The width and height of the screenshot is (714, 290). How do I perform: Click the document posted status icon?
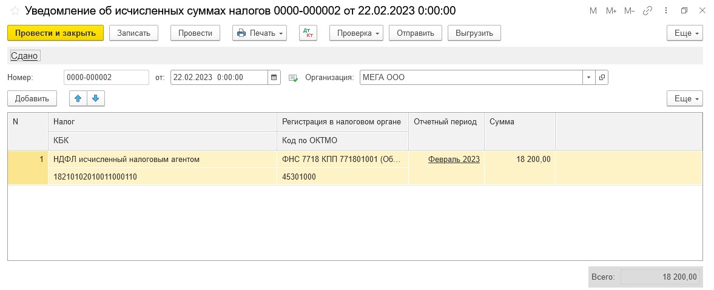(x=293, y=78)
